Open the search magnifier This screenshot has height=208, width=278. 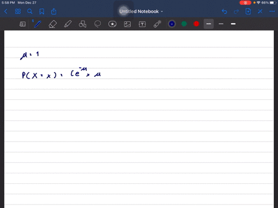(x=30, y=12)
